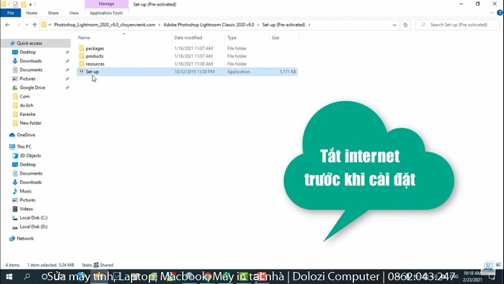Image resolution: width=504 pixels, height=284 pixels.
Task: Click the 5,171 KB size cell
Action: (288, 71)
